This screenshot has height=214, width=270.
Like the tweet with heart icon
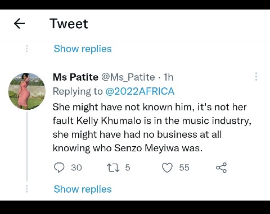pos(167,168)
